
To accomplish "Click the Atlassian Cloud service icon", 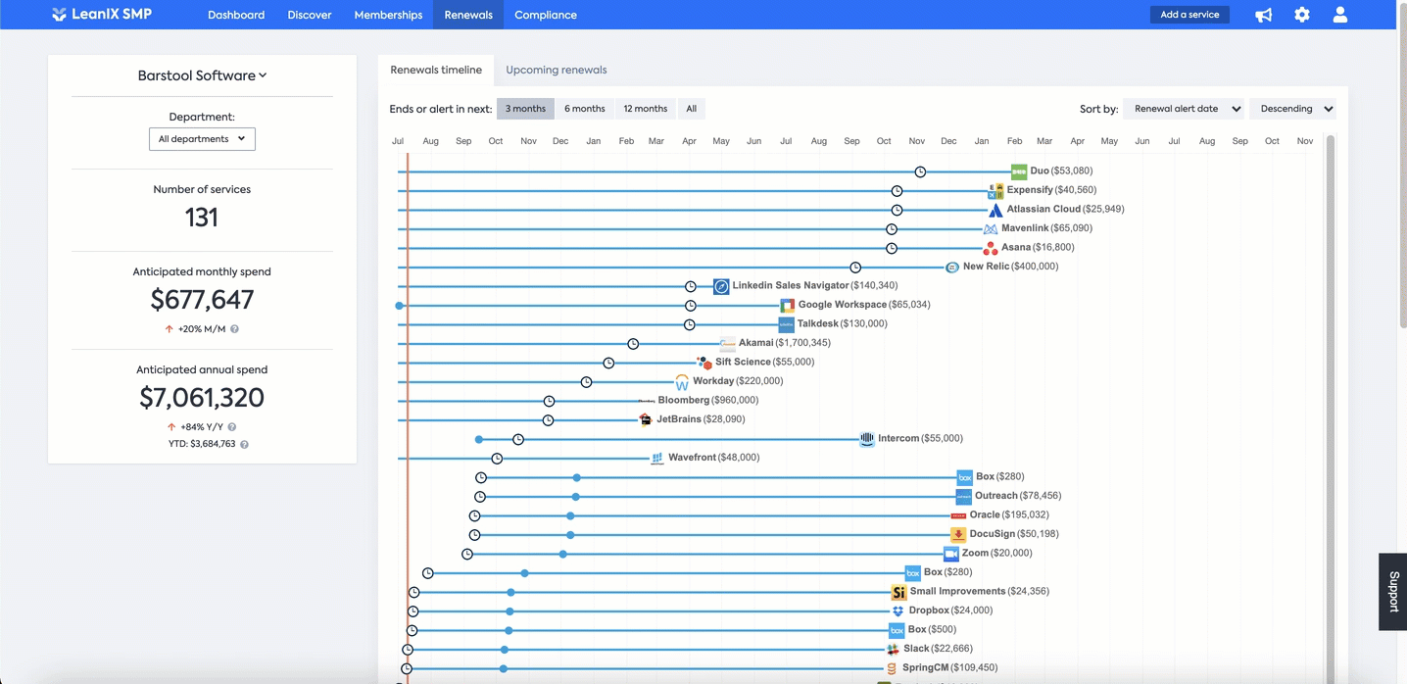I will coord(995,210).
